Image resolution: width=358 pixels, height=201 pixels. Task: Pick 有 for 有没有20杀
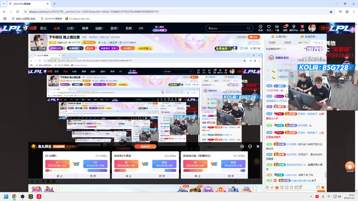(x=195, y=164)
